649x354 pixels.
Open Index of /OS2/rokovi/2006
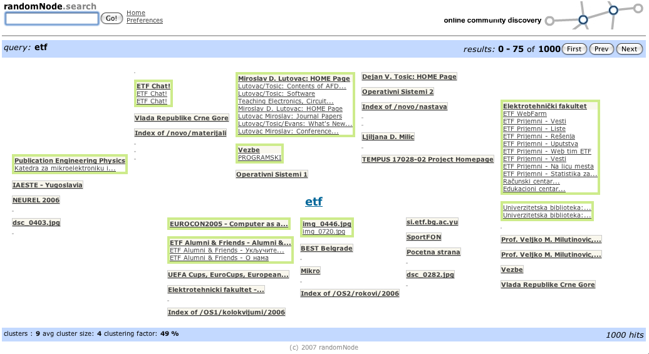pyautogui.click(x=350, y=294)
